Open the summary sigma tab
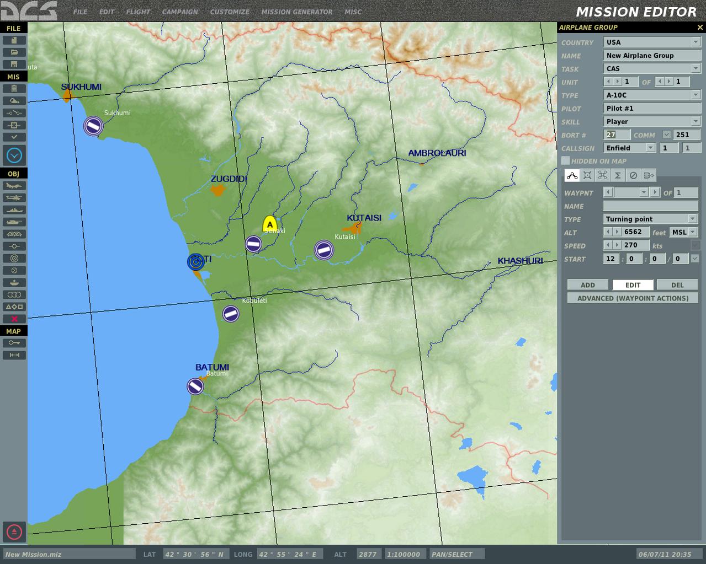This screenshot has width=706, height=564. pyautogui.click(x=618, y=175)
